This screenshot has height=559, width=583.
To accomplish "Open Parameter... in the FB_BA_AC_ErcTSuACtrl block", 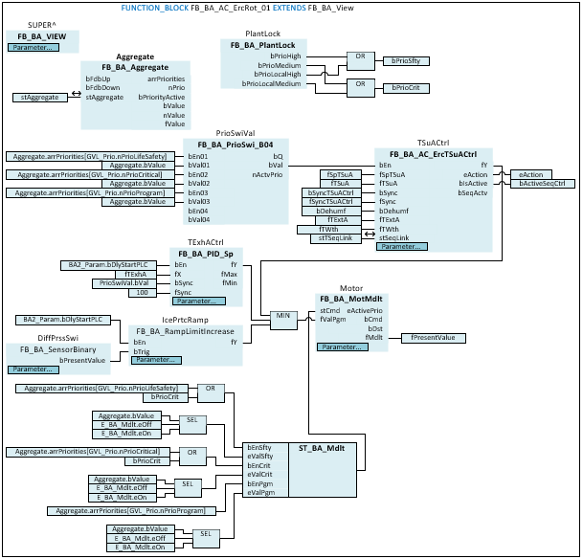I will pos(402,246).
